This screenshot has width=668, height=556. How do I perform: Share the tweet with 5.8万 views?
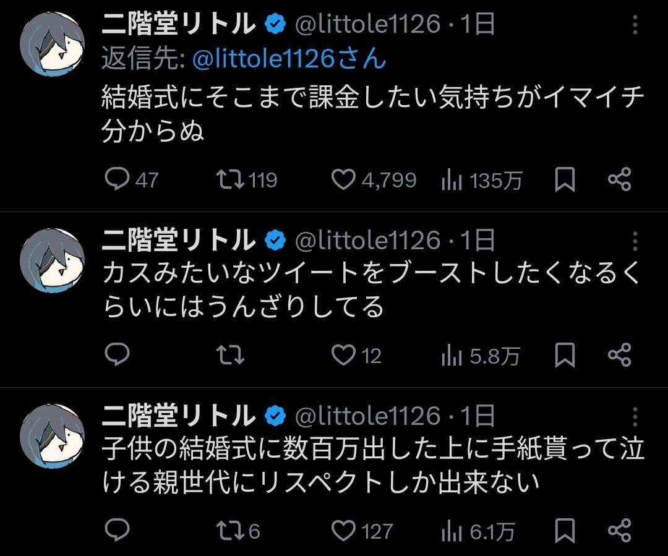click(619, 355)
